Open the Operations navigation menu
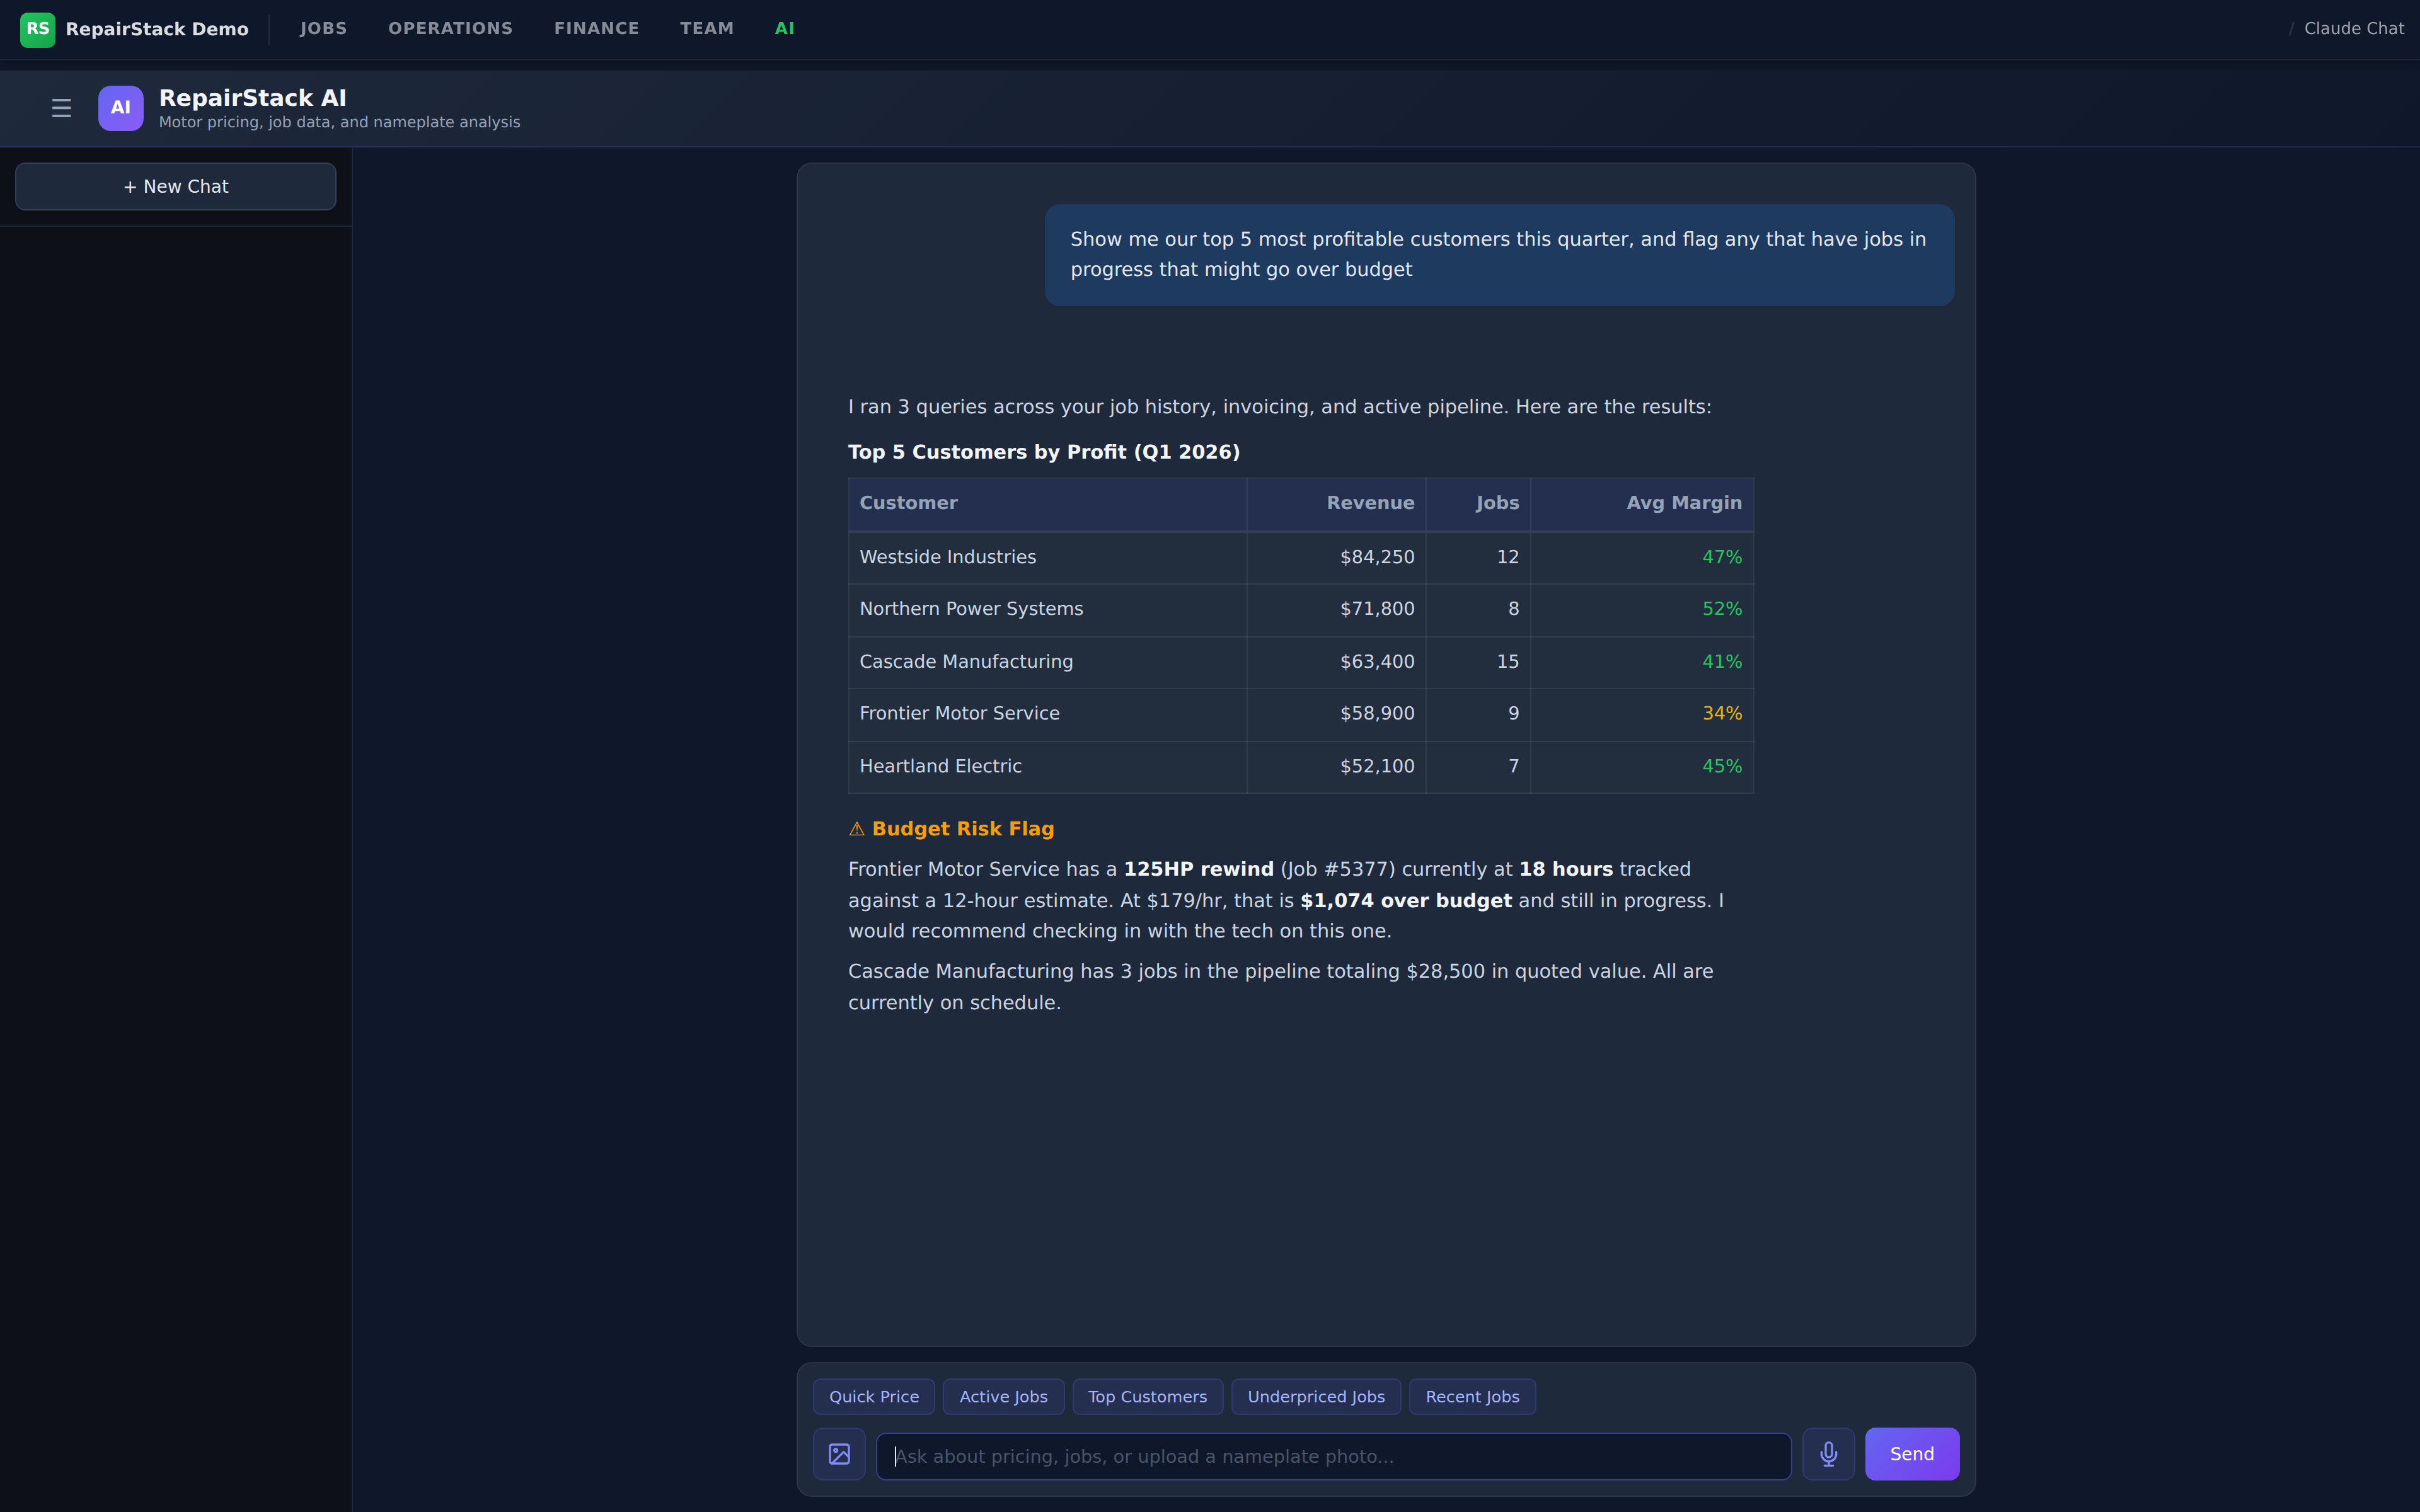Viewport: 2420px width, 1512px height. tap(450, 29)
